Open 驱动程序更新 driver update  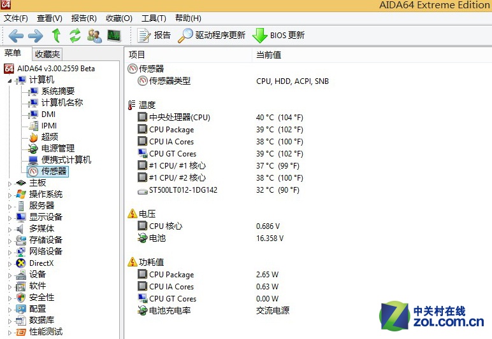212,36
